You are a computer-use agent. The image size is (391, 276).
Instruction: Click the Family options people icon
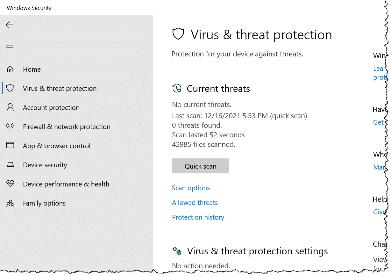click(10, 203)
